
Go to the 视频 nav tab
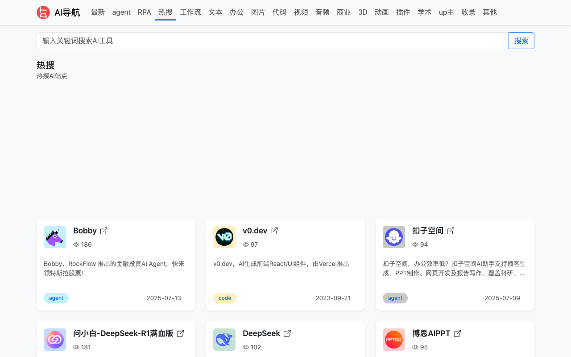pyautogui.click(x=301, y=12)
